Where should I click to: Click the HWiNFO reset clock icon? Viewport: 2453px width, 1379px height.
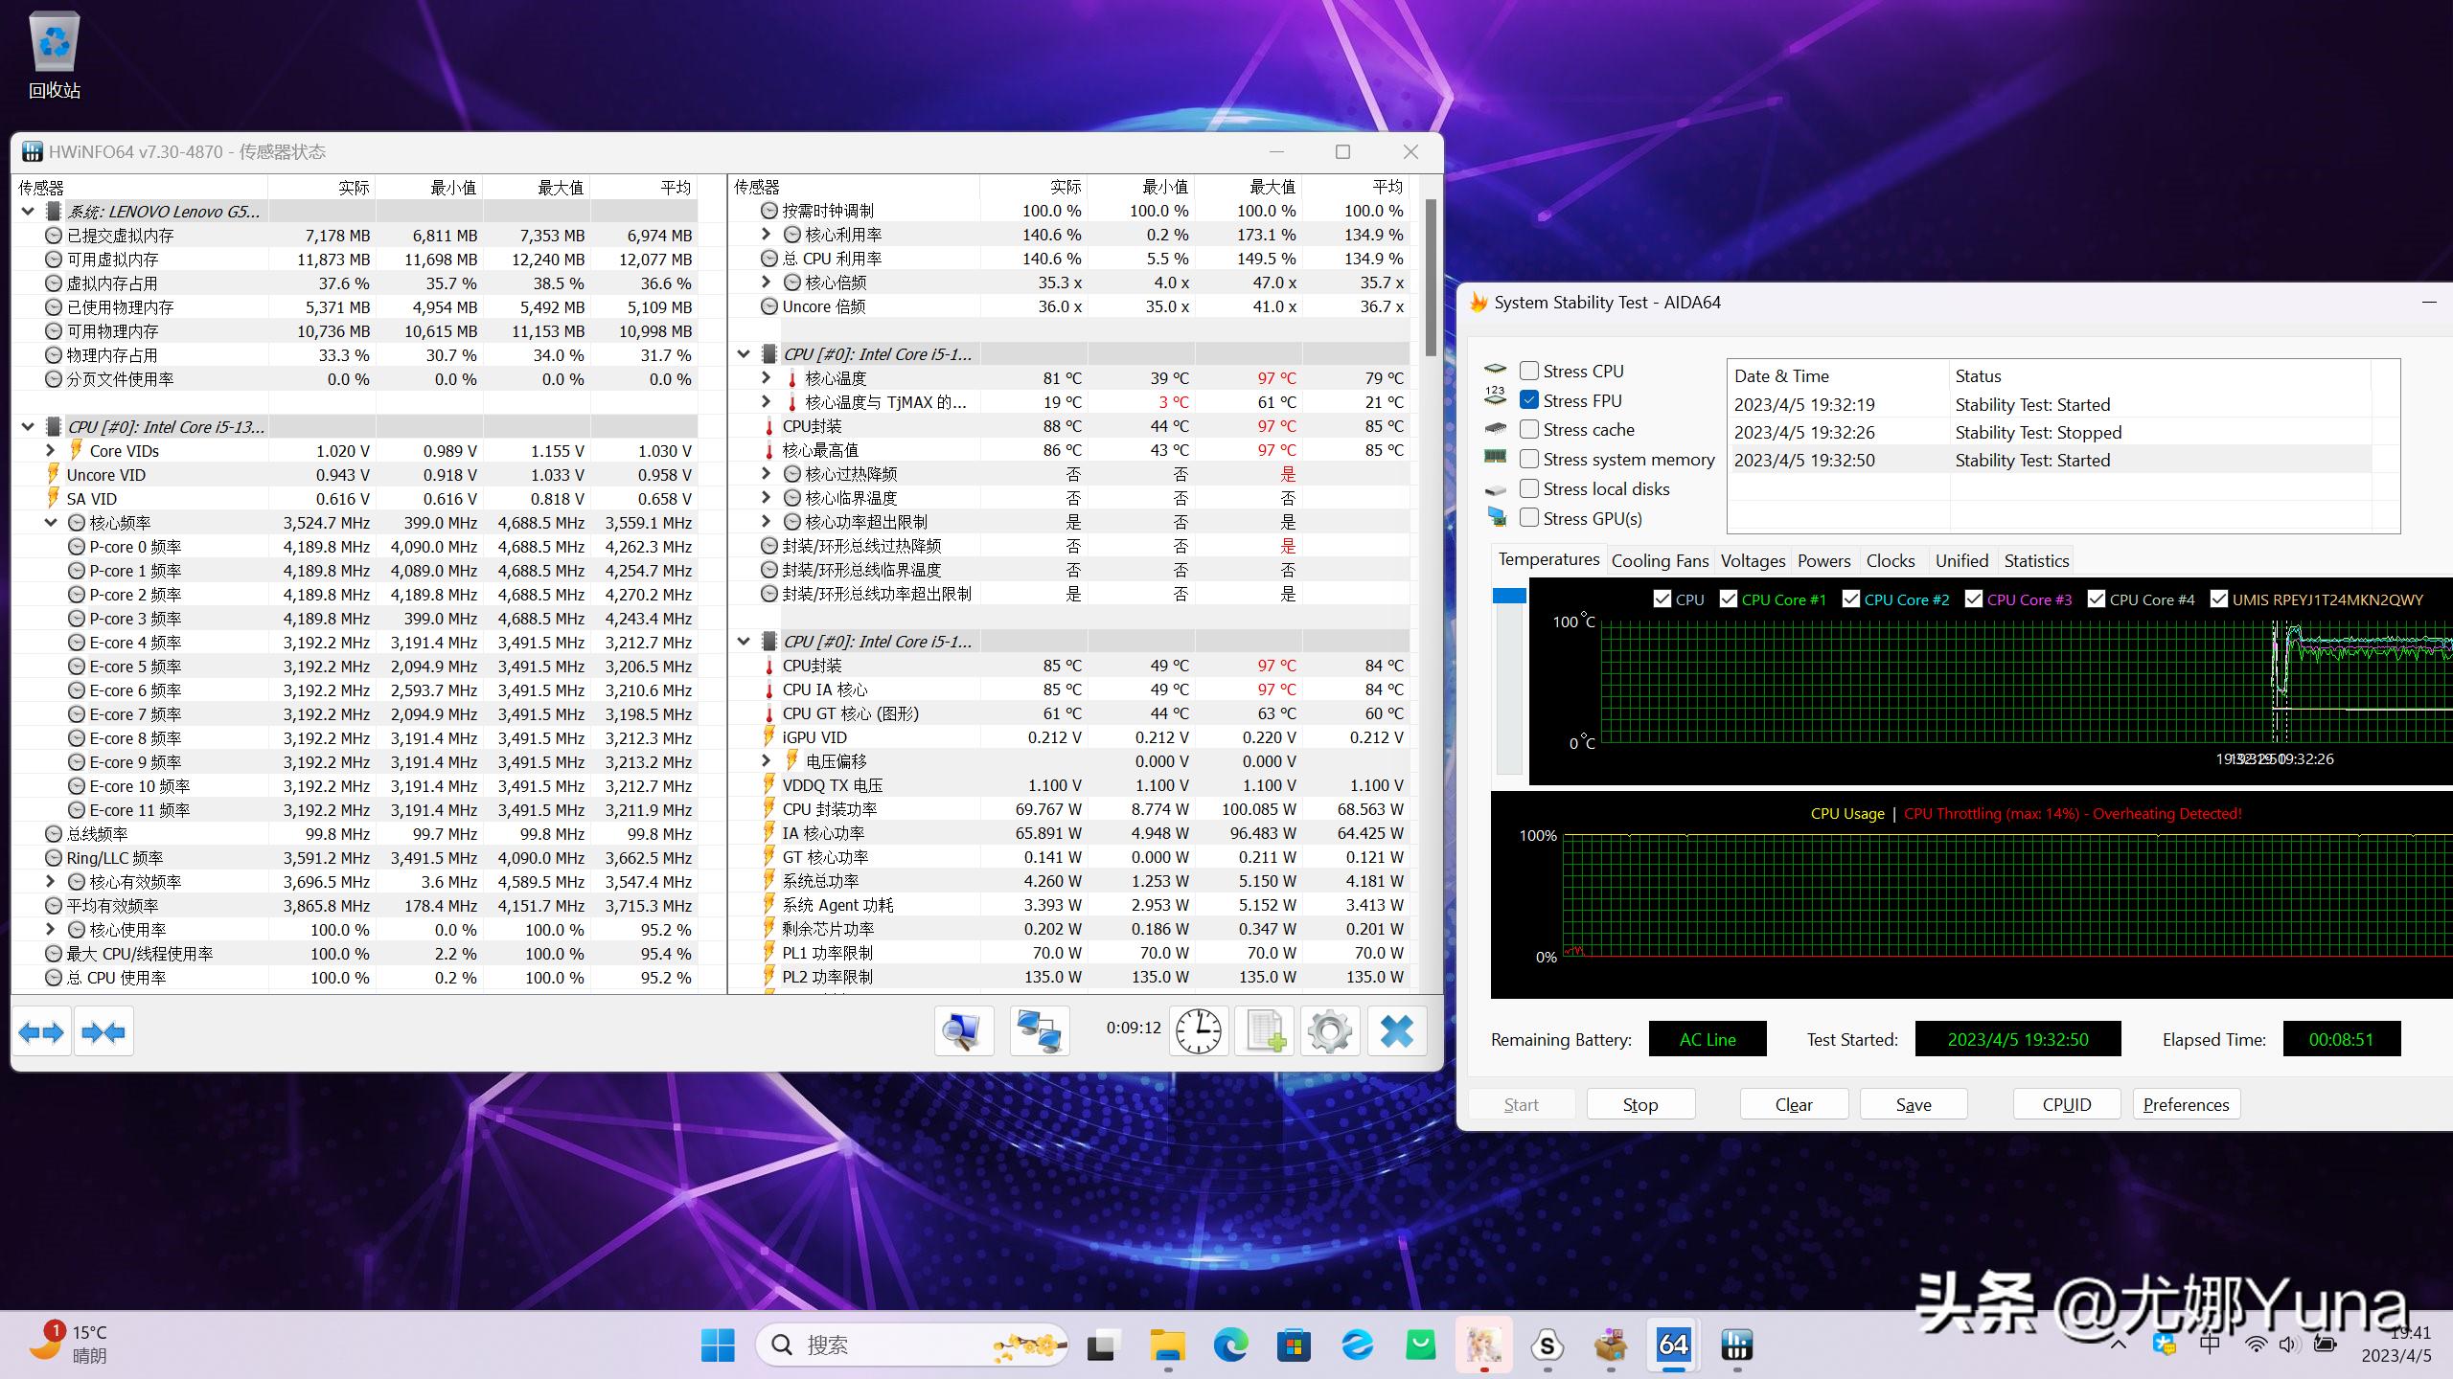click(1198, 1031)
